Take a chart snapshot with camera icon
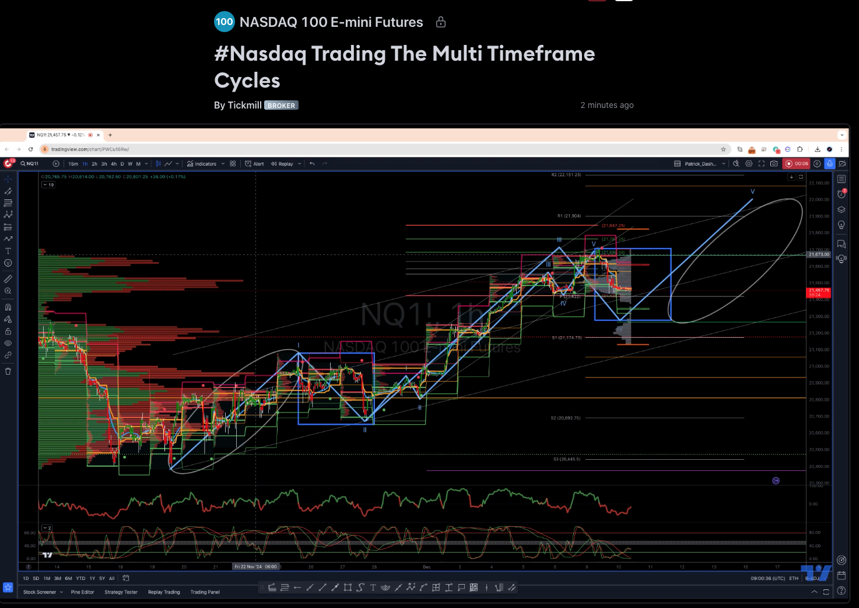The image size is (859, 608). pos(774,164)
